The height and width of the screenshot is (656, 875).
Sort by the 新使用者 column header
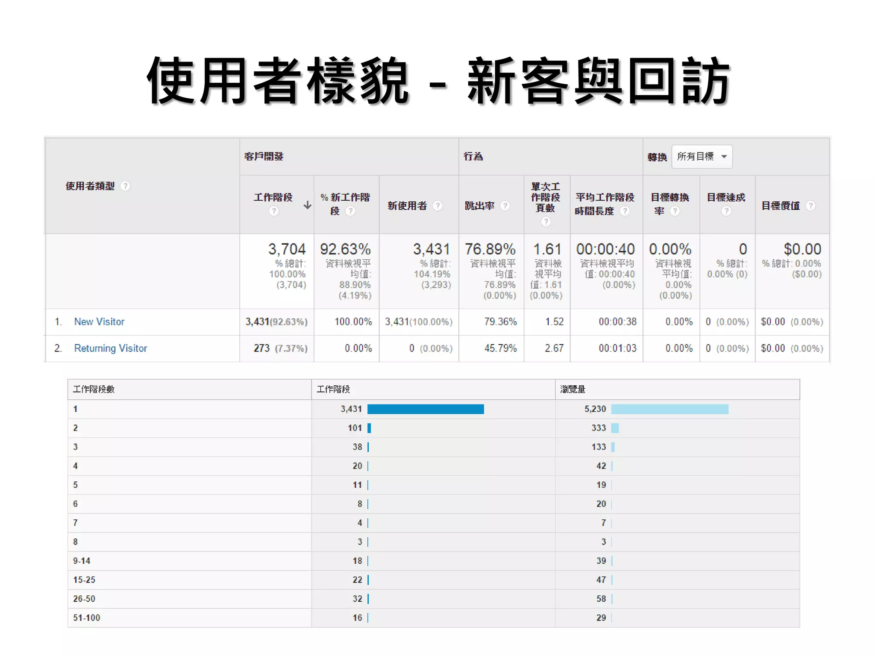pos(407,206)
